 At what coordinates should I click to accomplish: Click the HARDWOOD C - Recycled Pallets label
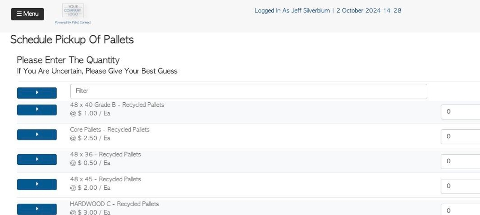pos(114,204)
